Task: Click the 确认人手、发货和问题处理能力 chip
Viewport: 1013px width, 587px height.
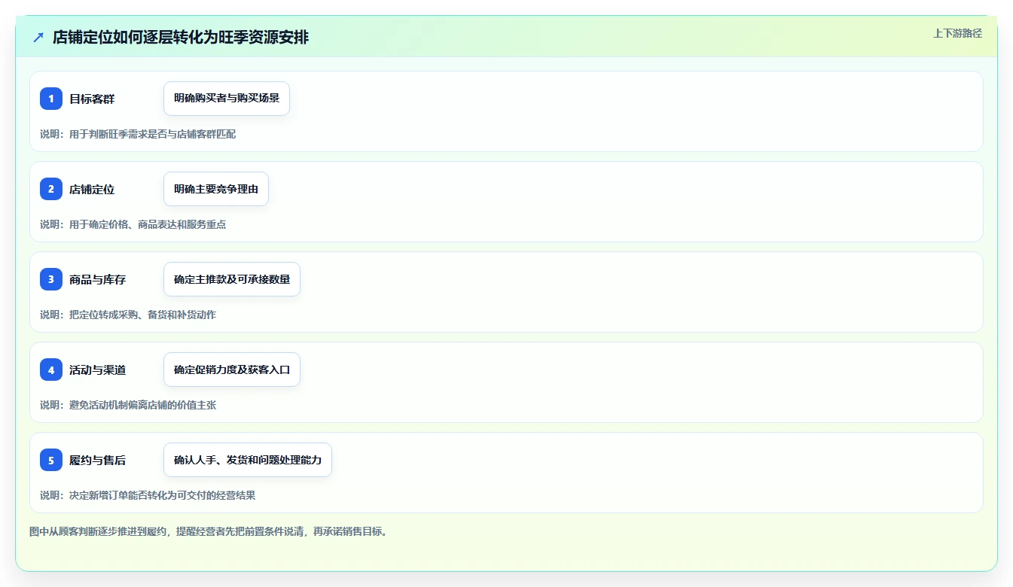Action: 248,460
